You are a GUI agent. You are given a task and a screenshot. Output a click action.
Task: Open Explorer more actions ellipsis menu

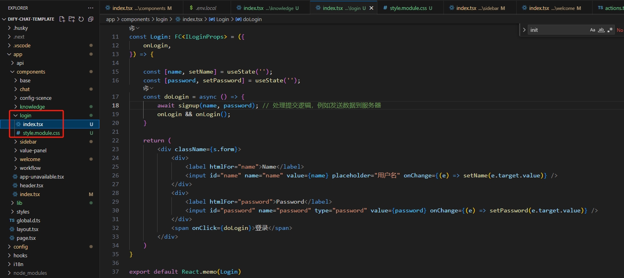tap(91, 8)
